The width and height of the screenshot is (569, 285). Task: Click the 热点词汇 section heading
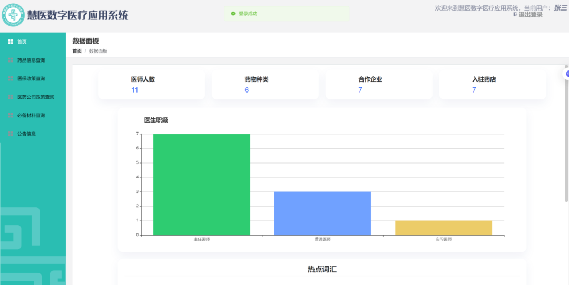[322, 269]
